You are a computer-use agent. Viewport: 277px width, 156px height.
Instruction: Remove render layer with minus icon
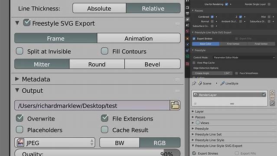(x=272, y=97)
